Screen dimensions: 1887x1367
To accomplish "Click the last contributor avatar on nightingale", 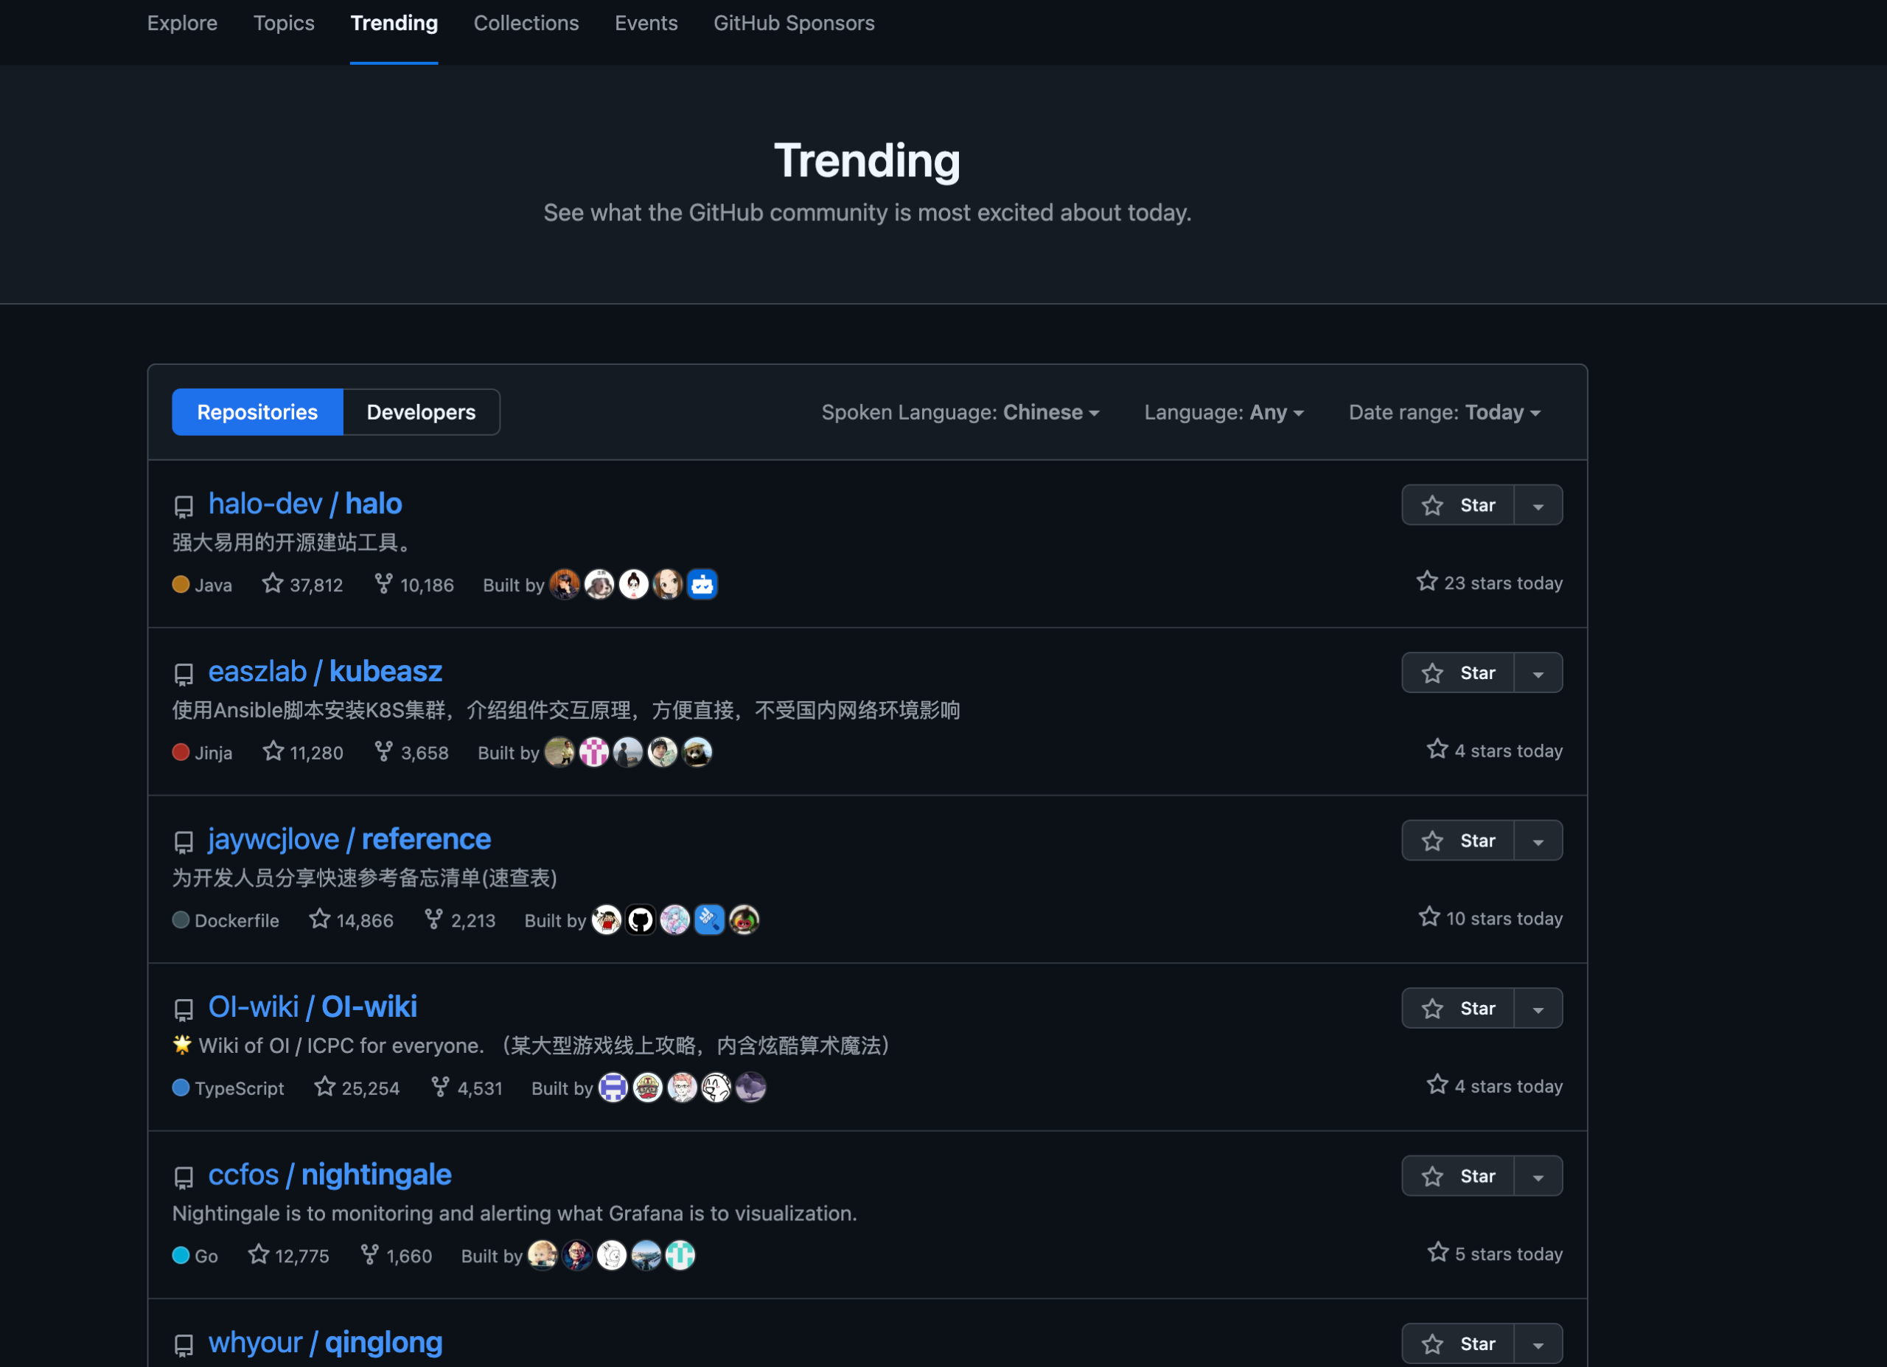I will coord(680,1256).
